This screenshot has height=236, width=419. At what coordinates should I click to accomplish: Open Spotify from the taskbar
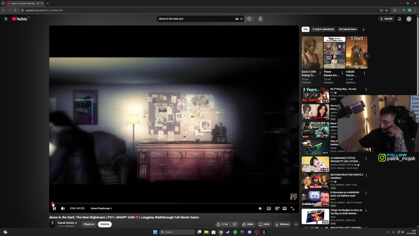pyautogui.click(x=235, y=232)
